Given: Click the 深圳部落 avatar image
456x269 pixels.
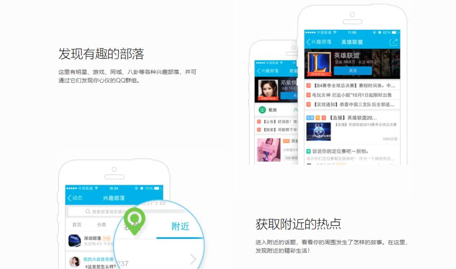Looking at the screenshot, I should click(75, 241).
